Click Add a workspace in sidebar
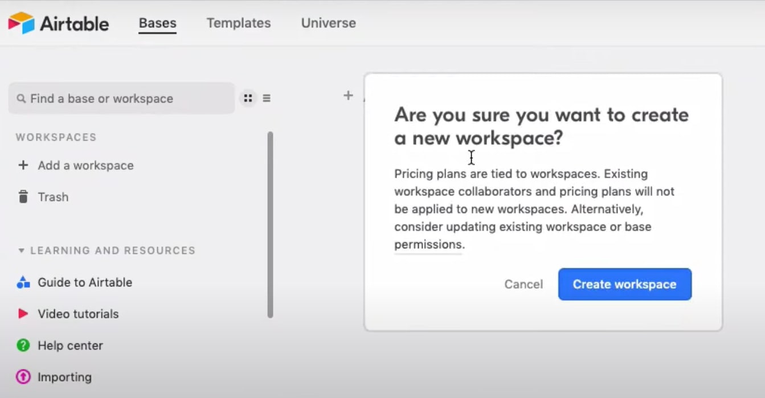The image size is (765, 398). (x=85, y=165)
